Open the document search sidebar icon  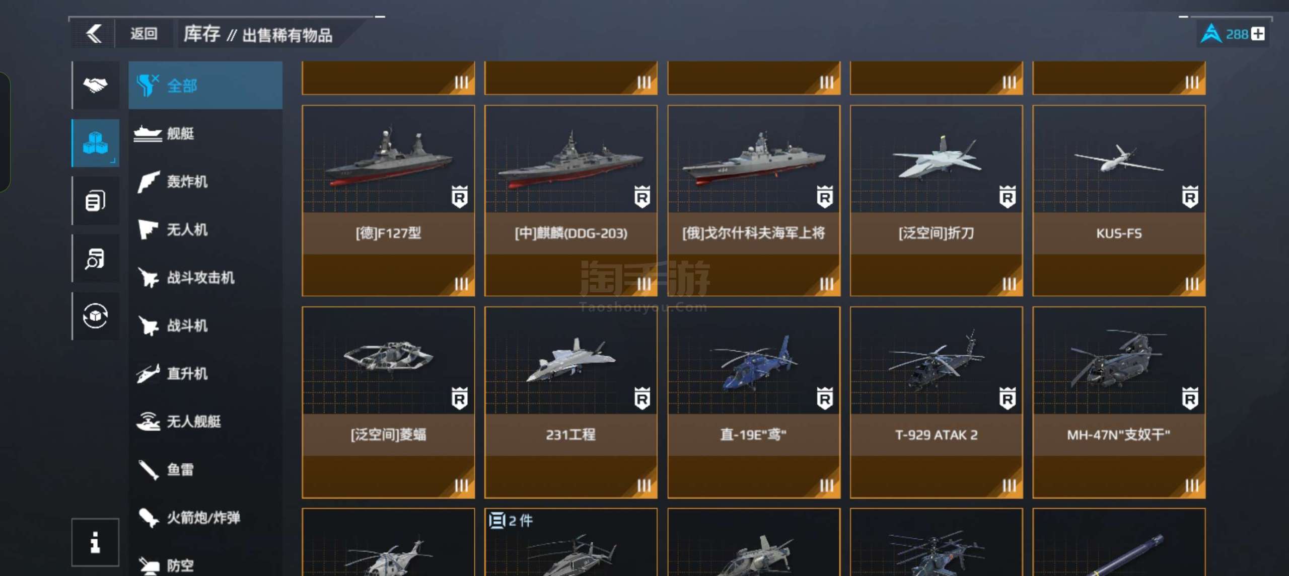96,259
